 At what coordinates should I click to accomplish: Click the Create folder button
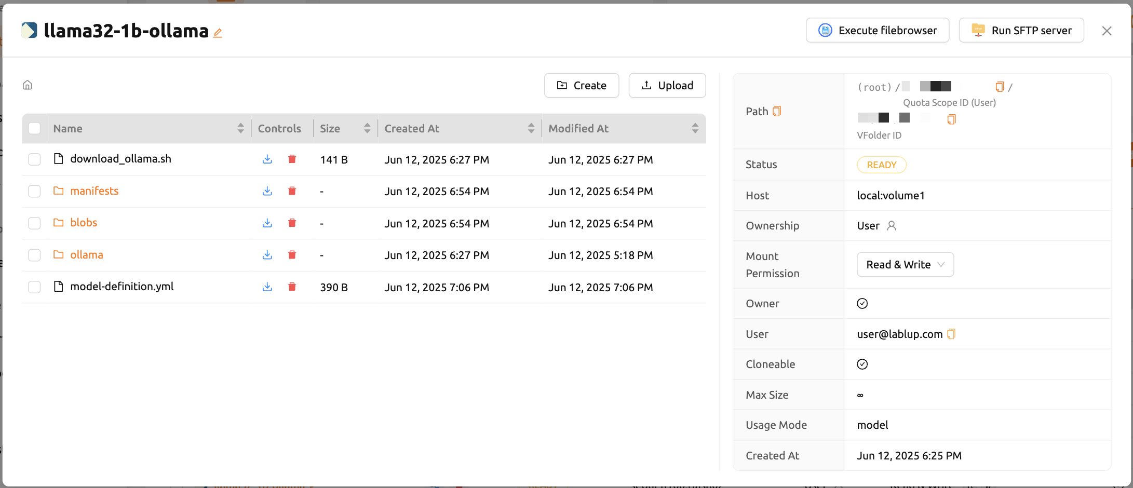[582, 85]
